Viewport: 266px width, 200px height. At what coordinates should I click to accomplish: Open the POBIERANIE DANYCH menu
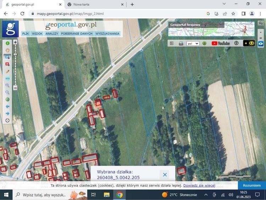click(77, 34)
